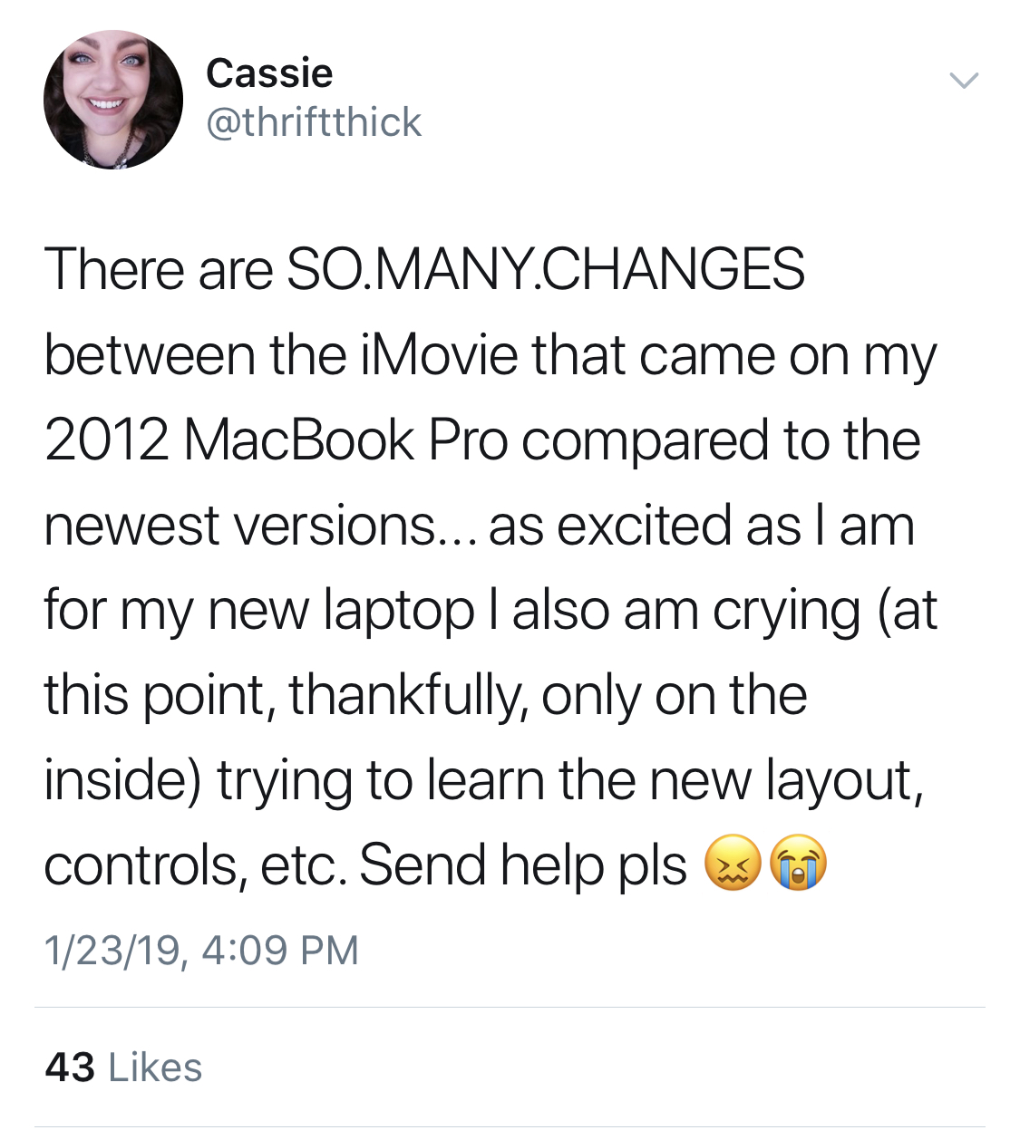Screen dimensions: 1020x1130
Task: Click the year 2012 in tweet text
Action: (106, 439)
